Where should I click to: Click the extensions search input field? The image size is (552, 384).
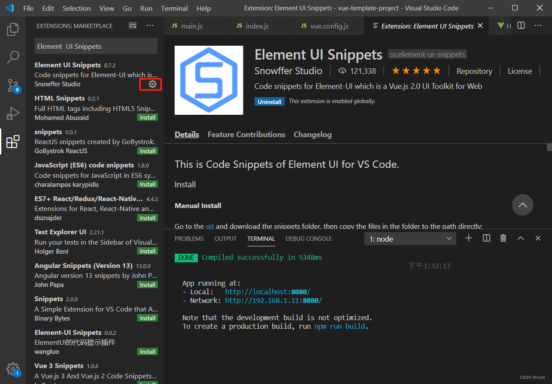(x=96, y=46)
